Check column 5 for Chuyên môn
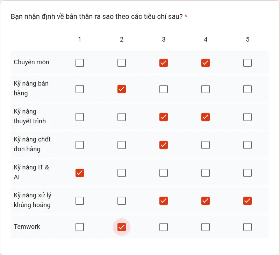 [x=247, y=63]
